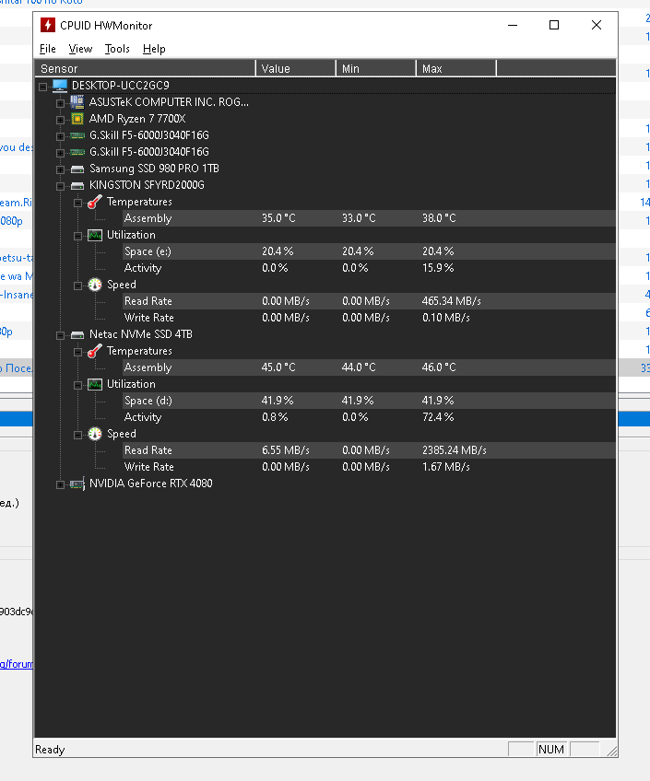The image size is (650, 781).
Task: Click the 72.4 % max activity value
Action: click(x=438, y=417)
